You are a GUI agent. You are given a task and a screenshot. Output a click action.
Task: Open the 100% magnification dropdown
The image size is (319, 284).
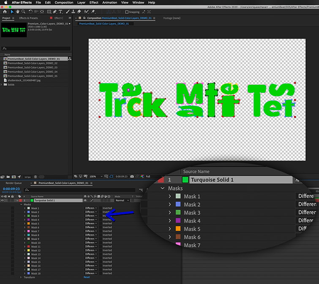tap(96, 176)
